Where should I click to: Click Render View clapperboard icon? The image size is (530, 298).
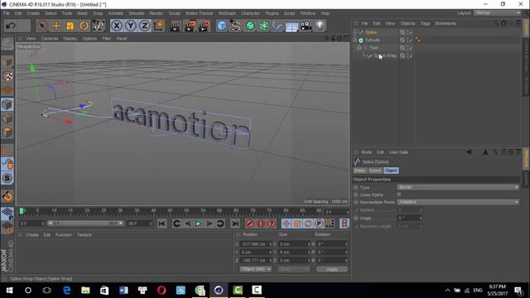(x=176, y=26)
